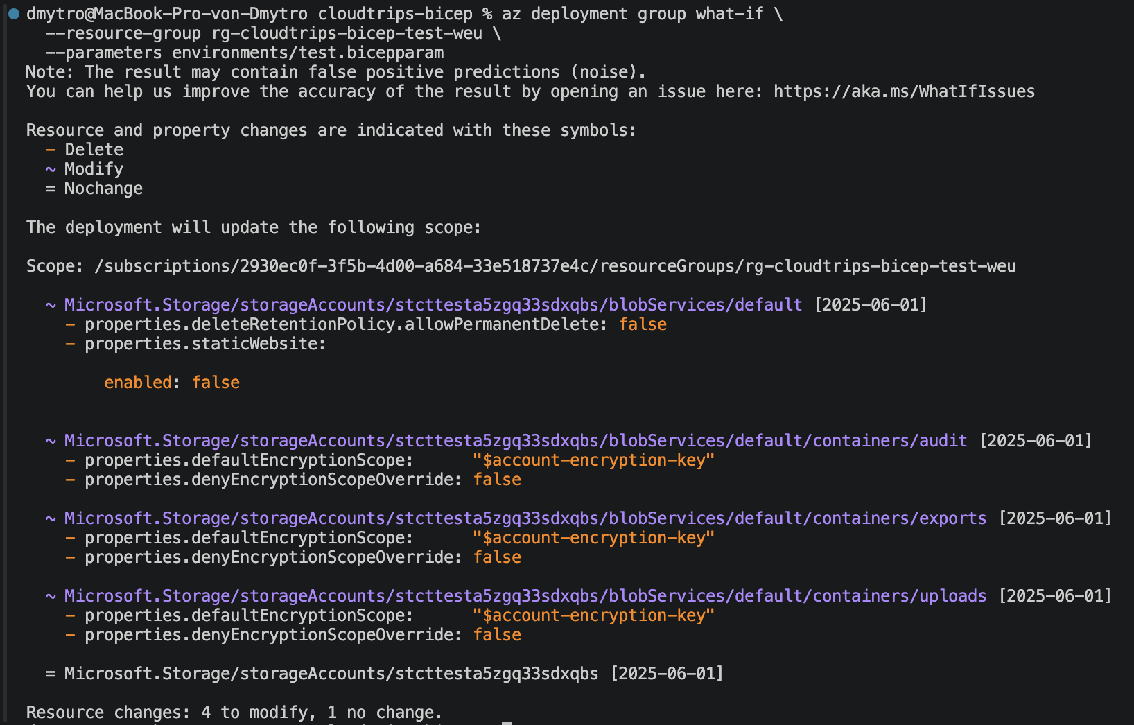This screenshot has height=725, width=1134.
Task: Click the 'Modify' symbol legend entry
Action: (85, 169)
